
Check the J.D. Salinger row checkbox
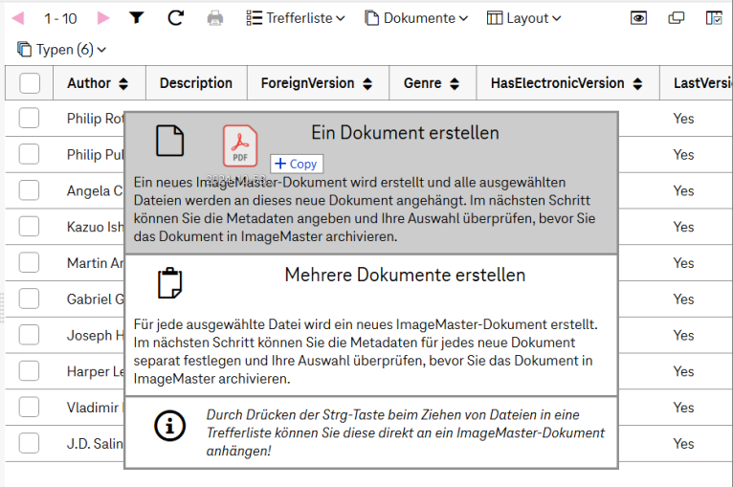point(29,443)
